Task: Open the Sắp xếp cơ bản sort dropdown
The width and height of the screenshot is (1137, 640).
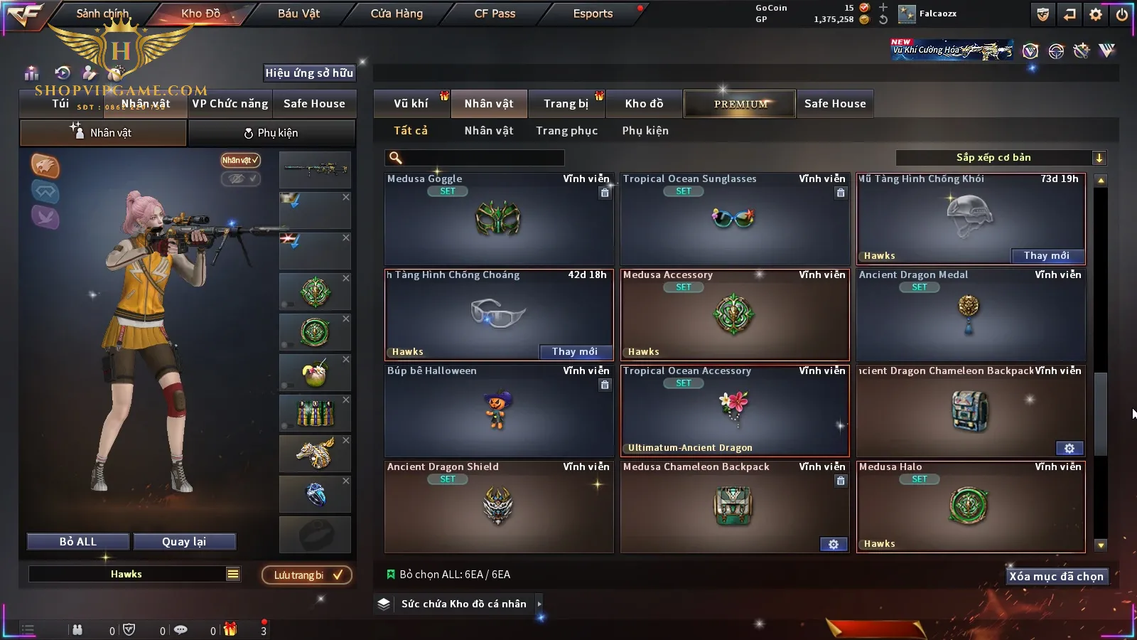Action: click(1001, 158)
